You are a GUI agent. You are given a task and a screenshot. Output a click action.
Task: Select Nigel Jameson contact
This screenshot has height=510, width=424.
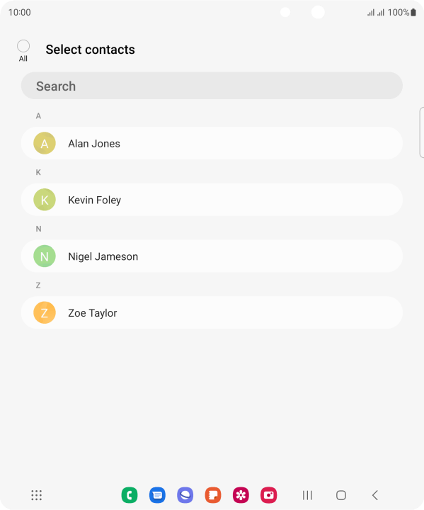212,256
